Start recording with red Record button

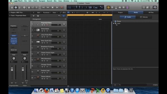tap(62, 7)
